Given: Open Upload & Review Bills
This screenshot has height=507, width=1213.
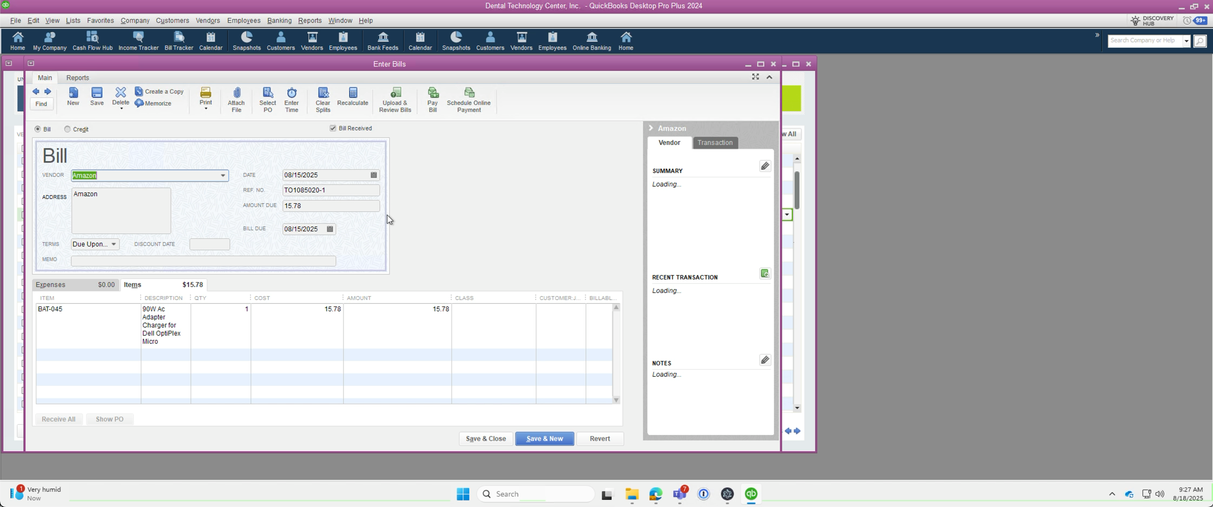Looking at the screenshot, I should [395, 99].
